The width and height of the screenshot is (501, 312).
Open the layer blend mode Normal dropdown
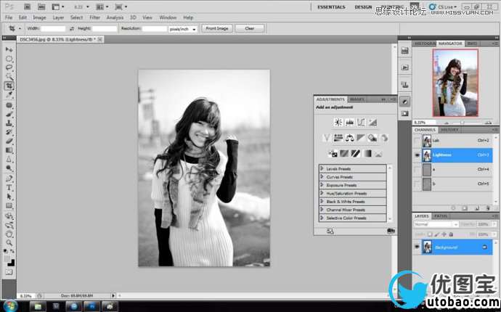point(436,224)
